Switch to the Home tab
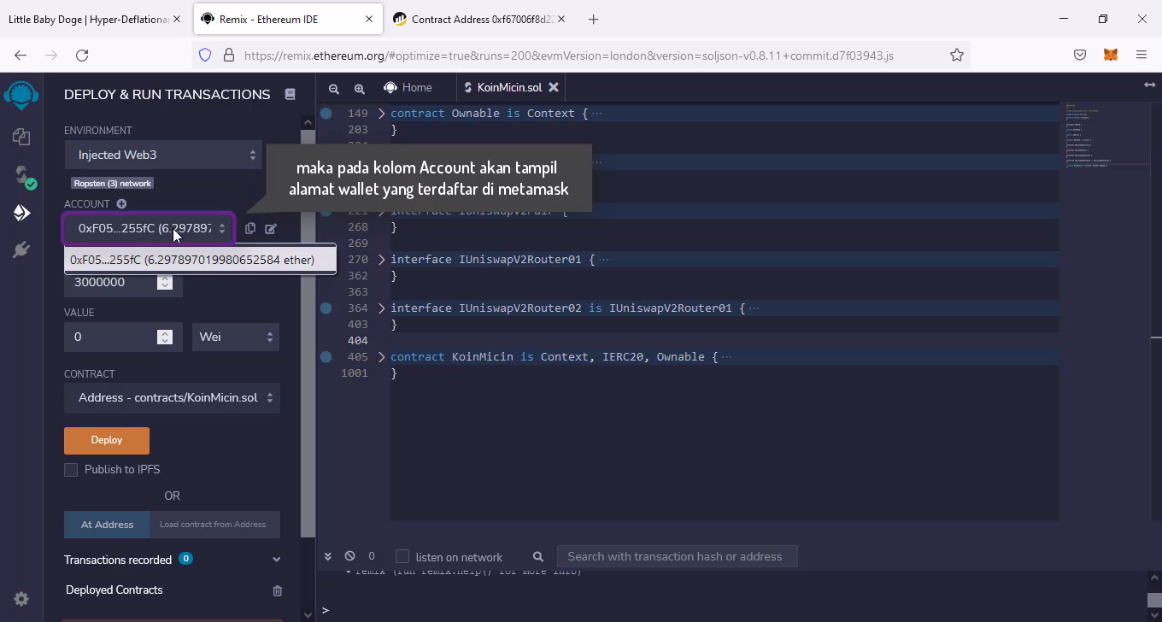Screen dimensions: 1162x622 point(408,87)
